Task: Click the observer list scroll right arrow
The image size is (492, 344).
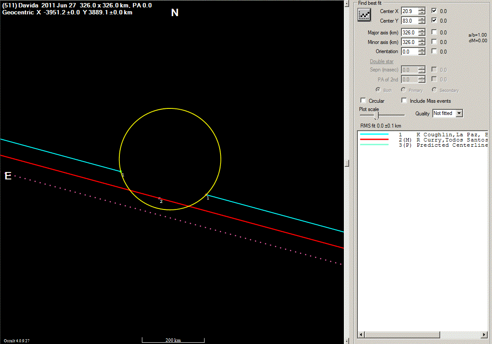Action: tap(484, 334)
